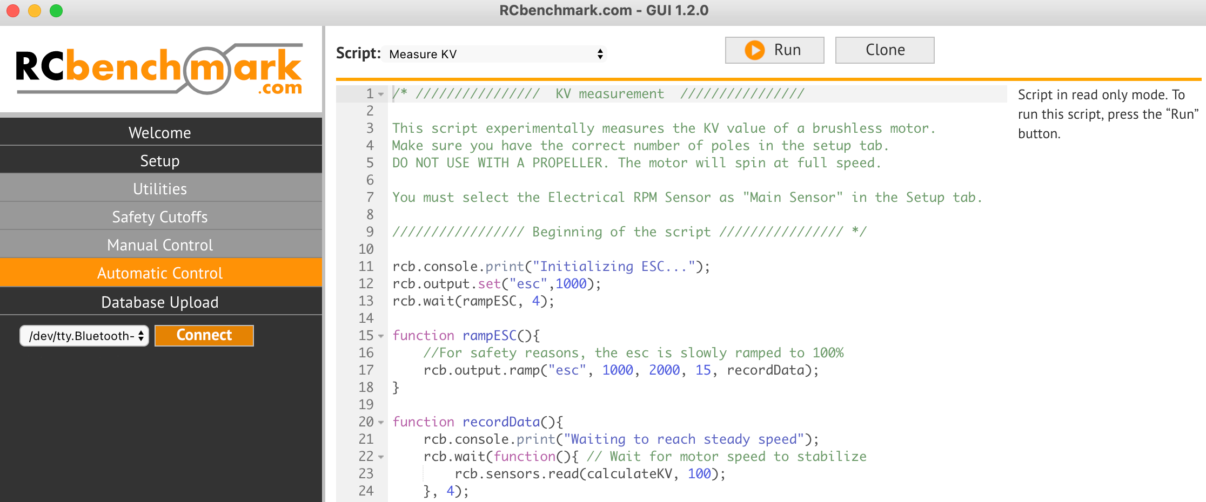
Task: Collapse the rampESC function fold at line 15
Action: pos(381,336)
